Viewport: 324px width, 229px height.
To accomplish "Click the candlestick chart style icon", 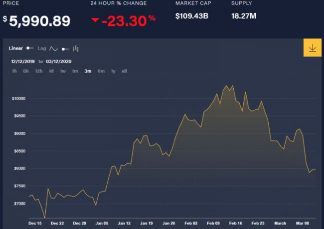I will coord(76,49).
